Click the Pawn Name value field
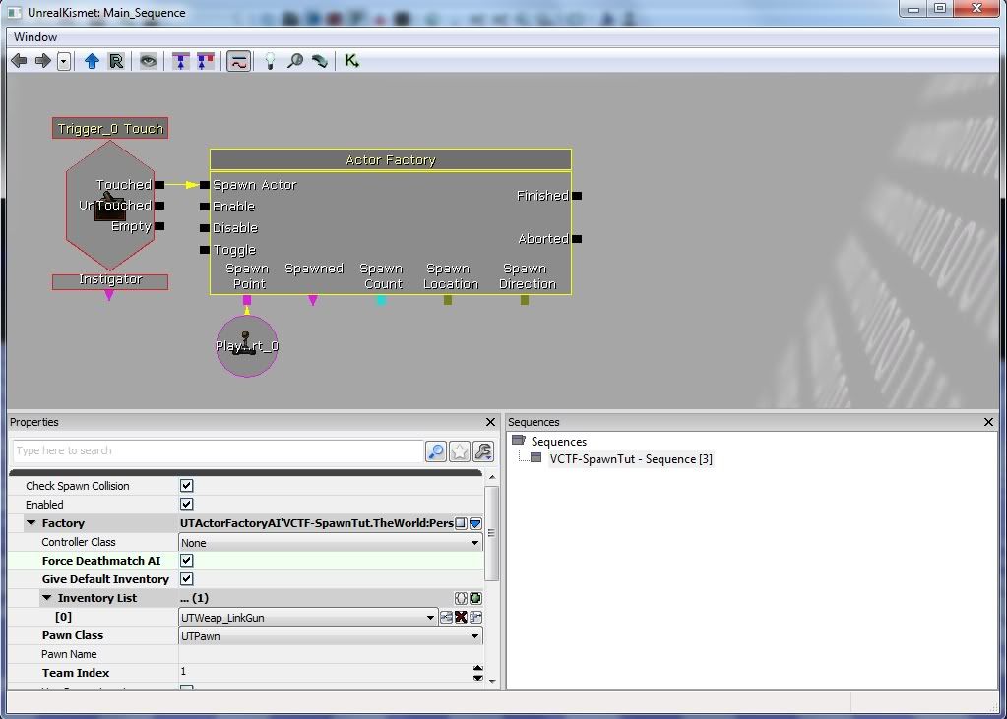 pos(330,654)
